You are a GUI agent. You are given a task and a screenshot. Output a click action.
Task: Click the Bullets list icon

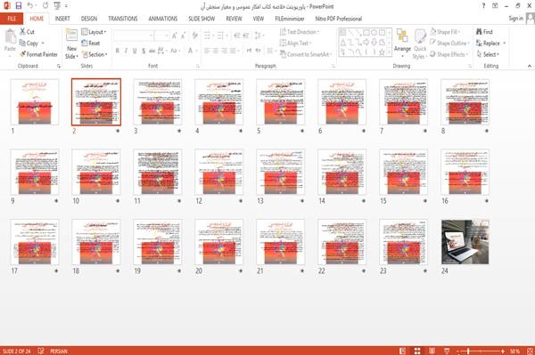tap(207, 36)
